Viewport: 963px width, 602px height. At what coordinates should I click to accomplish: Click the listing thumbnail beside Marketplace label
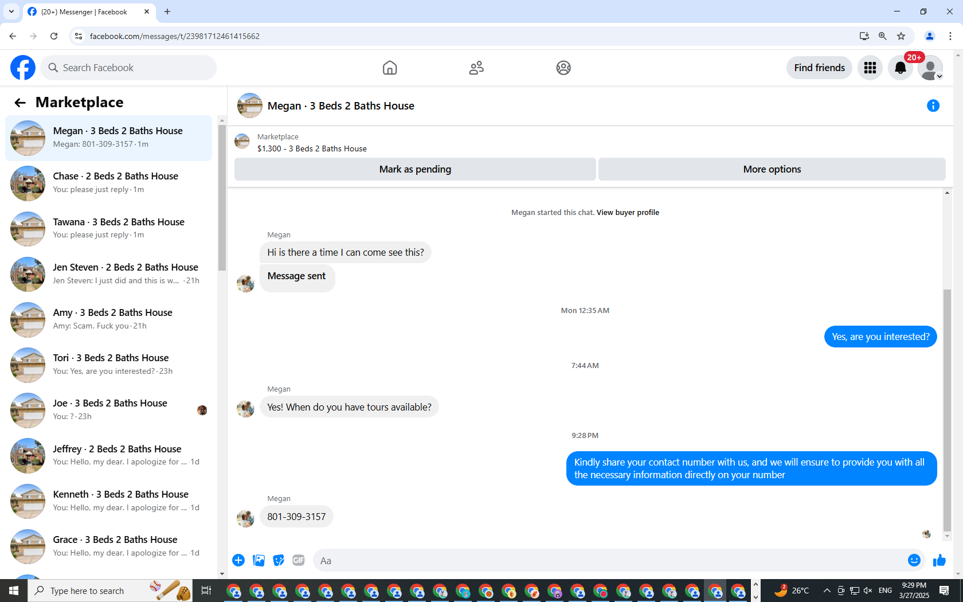click(x=242, y=142)
